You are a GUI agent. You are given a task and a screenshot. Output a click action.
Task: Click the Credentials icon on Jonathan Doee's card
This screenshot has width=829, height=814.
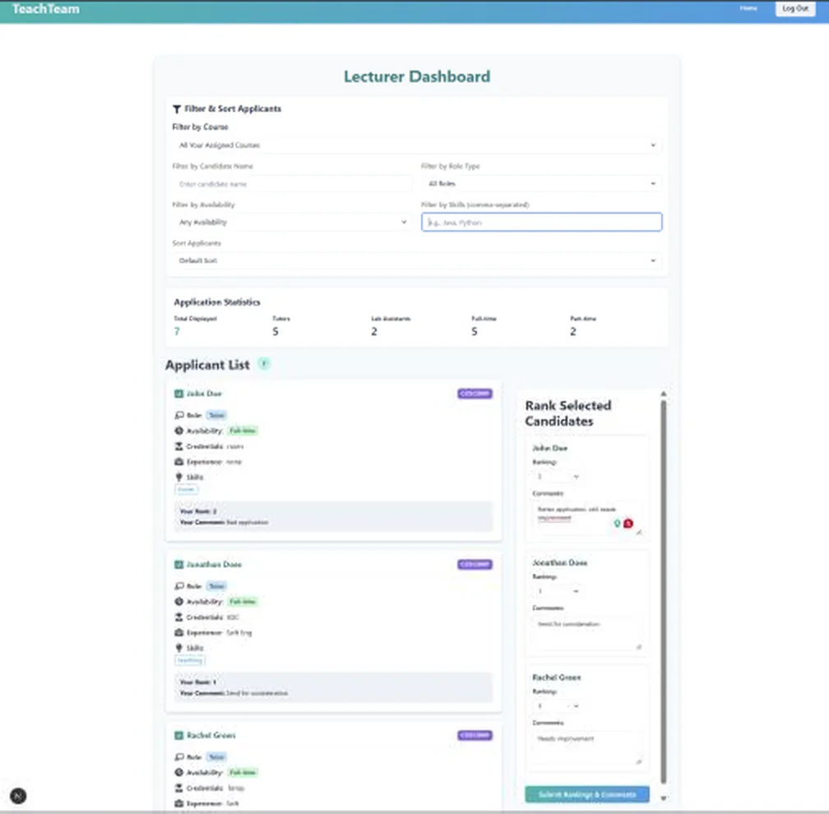tap(178, 617)
